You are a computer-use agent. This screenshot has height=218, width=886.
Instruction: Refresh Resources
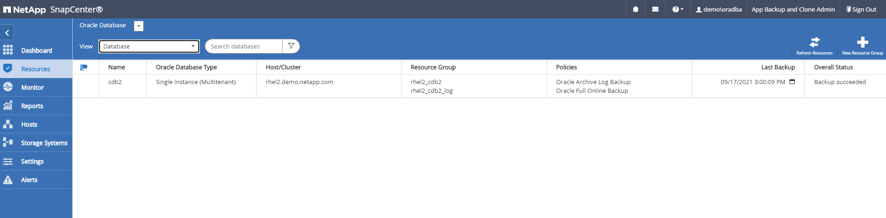814,46
